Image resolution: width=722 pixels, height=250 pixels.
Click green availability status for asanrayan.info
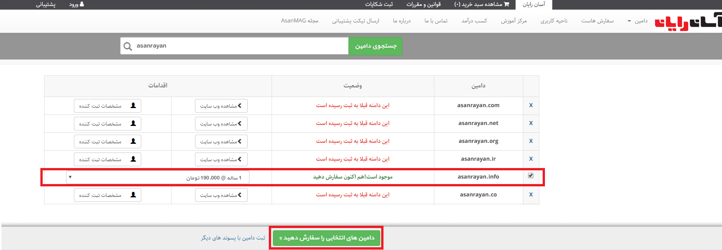coord(353,177)
